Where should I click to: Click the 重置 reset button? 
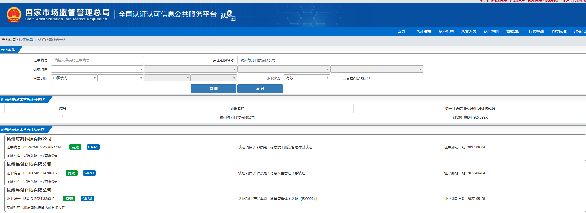[260, 89]
